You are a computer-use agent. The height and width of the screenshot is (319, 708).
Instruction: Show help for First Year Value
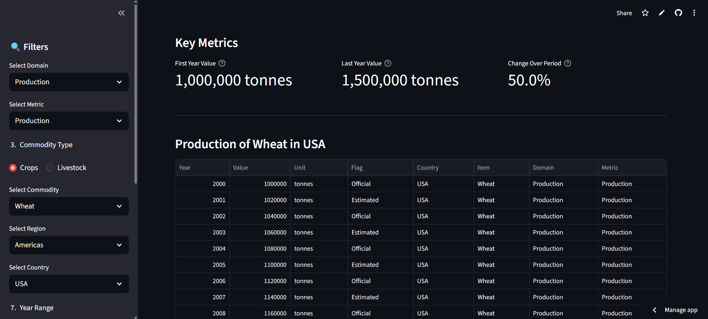pos(222,63)
